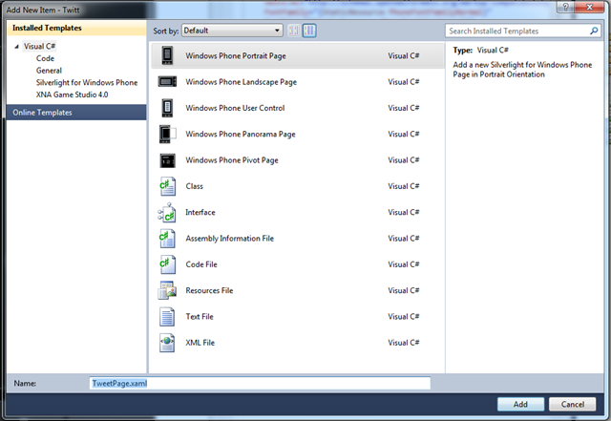This screenshot has height=421, width=611.
Task: Close the Add New Item dialog
Action: click(589, 7)
